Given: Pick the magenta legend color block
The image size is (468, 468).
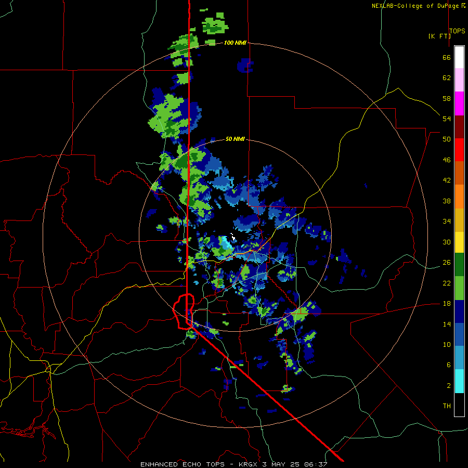Looking at the screenshot, I should click(x=459, y=103).
